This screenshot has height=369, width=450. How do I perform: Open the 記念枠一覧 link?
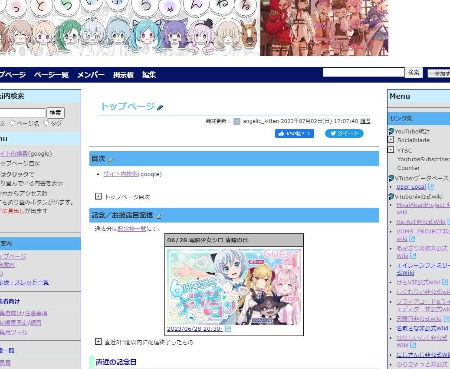[132, 229]
